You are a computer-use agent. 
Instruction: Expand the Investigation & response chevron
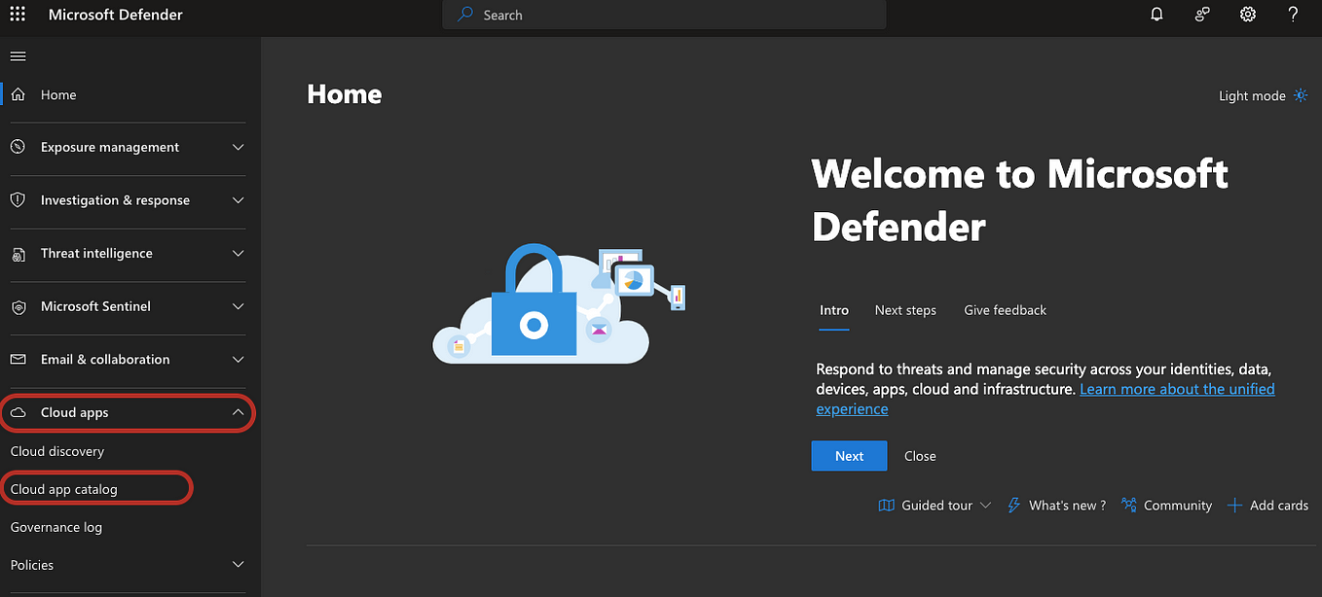coord(239,200)
